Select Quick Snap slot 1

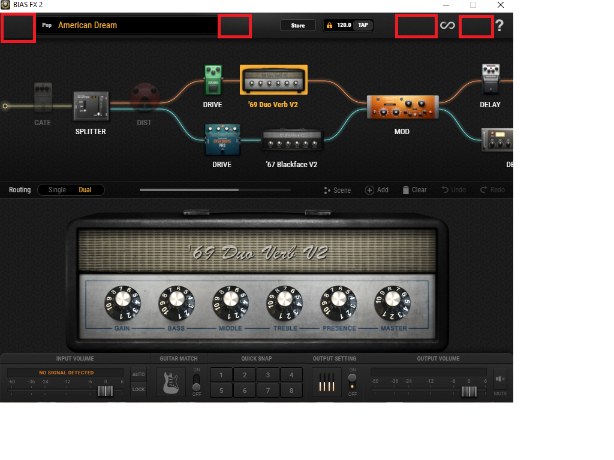coord(221,375)
